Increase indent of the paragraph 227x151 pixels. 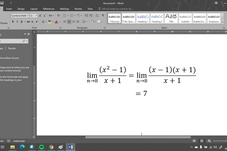(91, 15)
